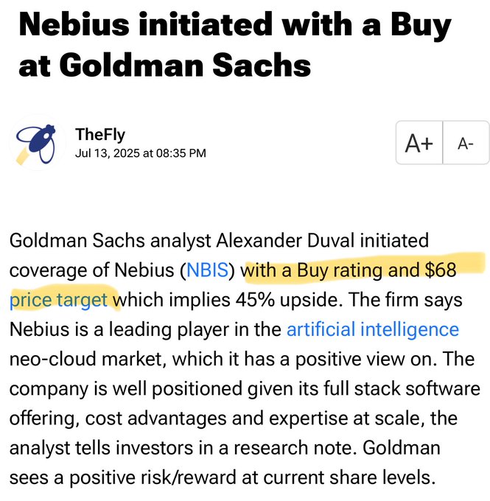Viewport: 490px width, 501px height.
Task: Click the Jul 13, 2025 timestamp
Action: [141, 153]
